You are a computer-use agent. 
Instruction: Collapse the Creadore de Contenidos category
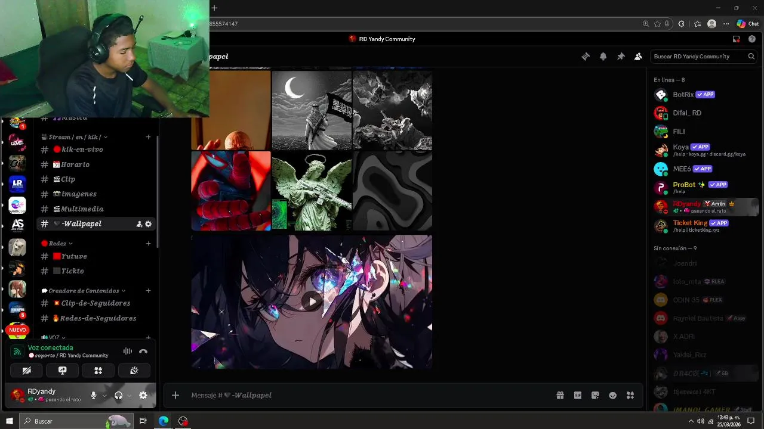[x=84, y=291]
